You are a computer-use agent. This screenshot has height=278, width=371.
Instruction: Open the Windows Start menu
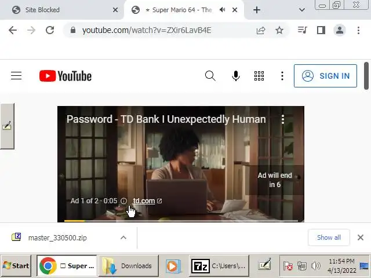(16, 266)
